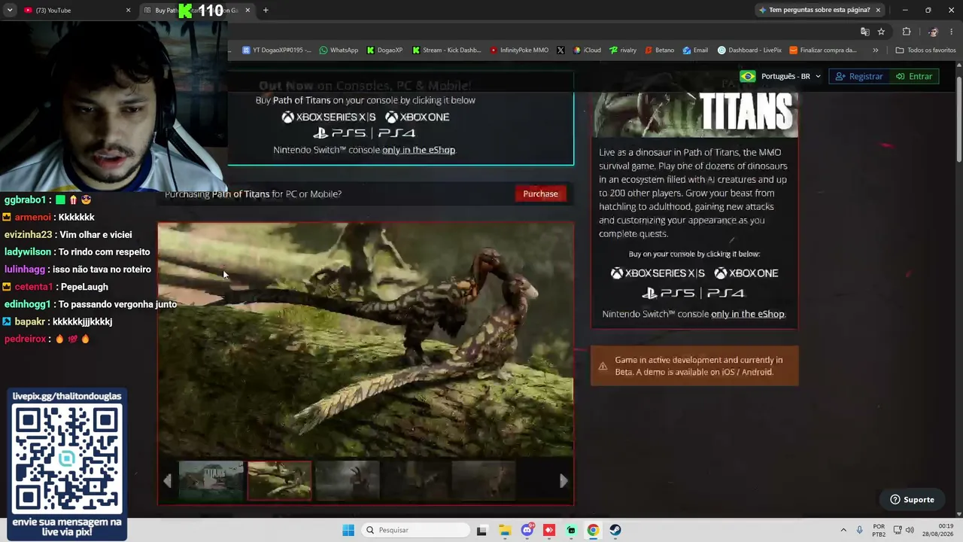Open the YT DogaoXP bookmark
Image resolution: width=963 pixels, height=542 pixels.
click(x=276, y=50)
